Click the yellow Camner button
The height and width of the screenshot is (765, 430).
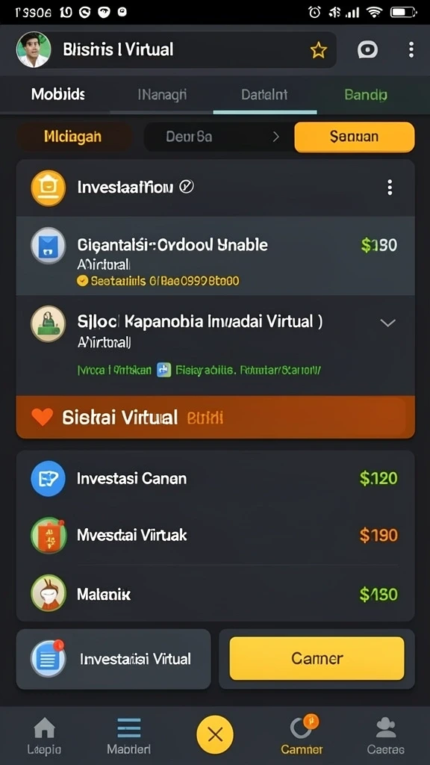317,658
